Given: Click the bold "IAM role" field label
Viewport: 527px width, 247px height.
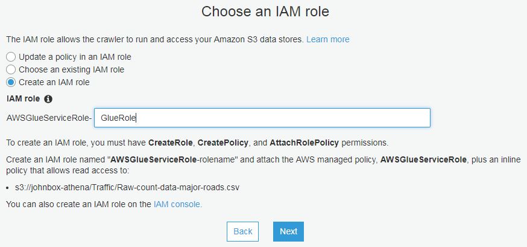Looking at the screenshot, I should pos(23,98).
